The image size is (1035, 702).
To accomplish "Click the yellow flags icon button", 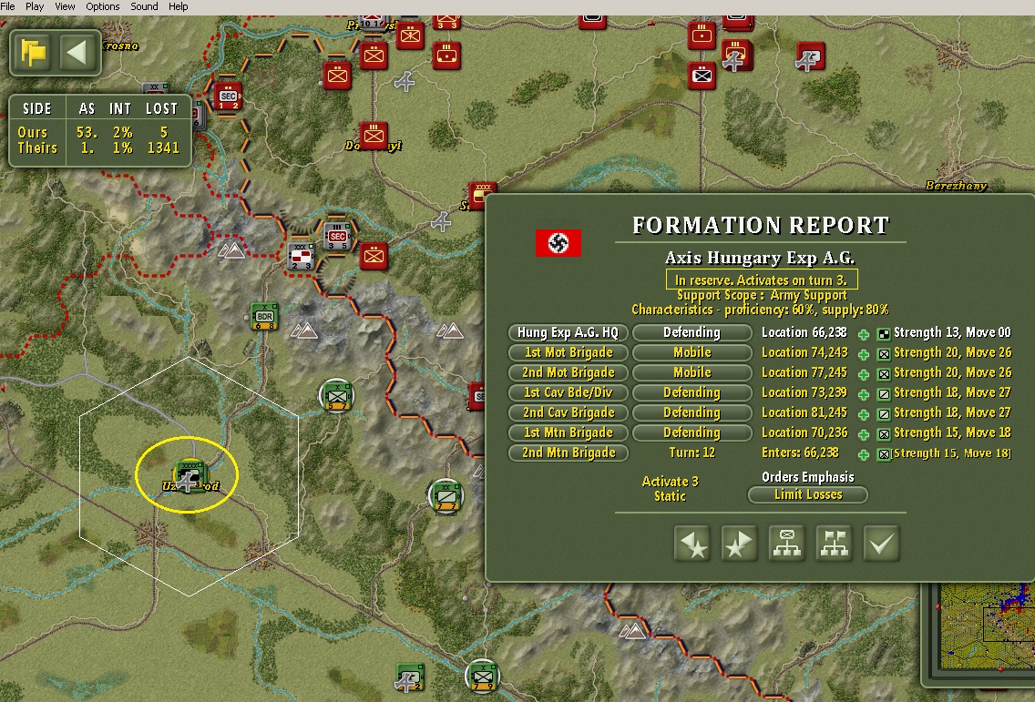I will 33,52.
